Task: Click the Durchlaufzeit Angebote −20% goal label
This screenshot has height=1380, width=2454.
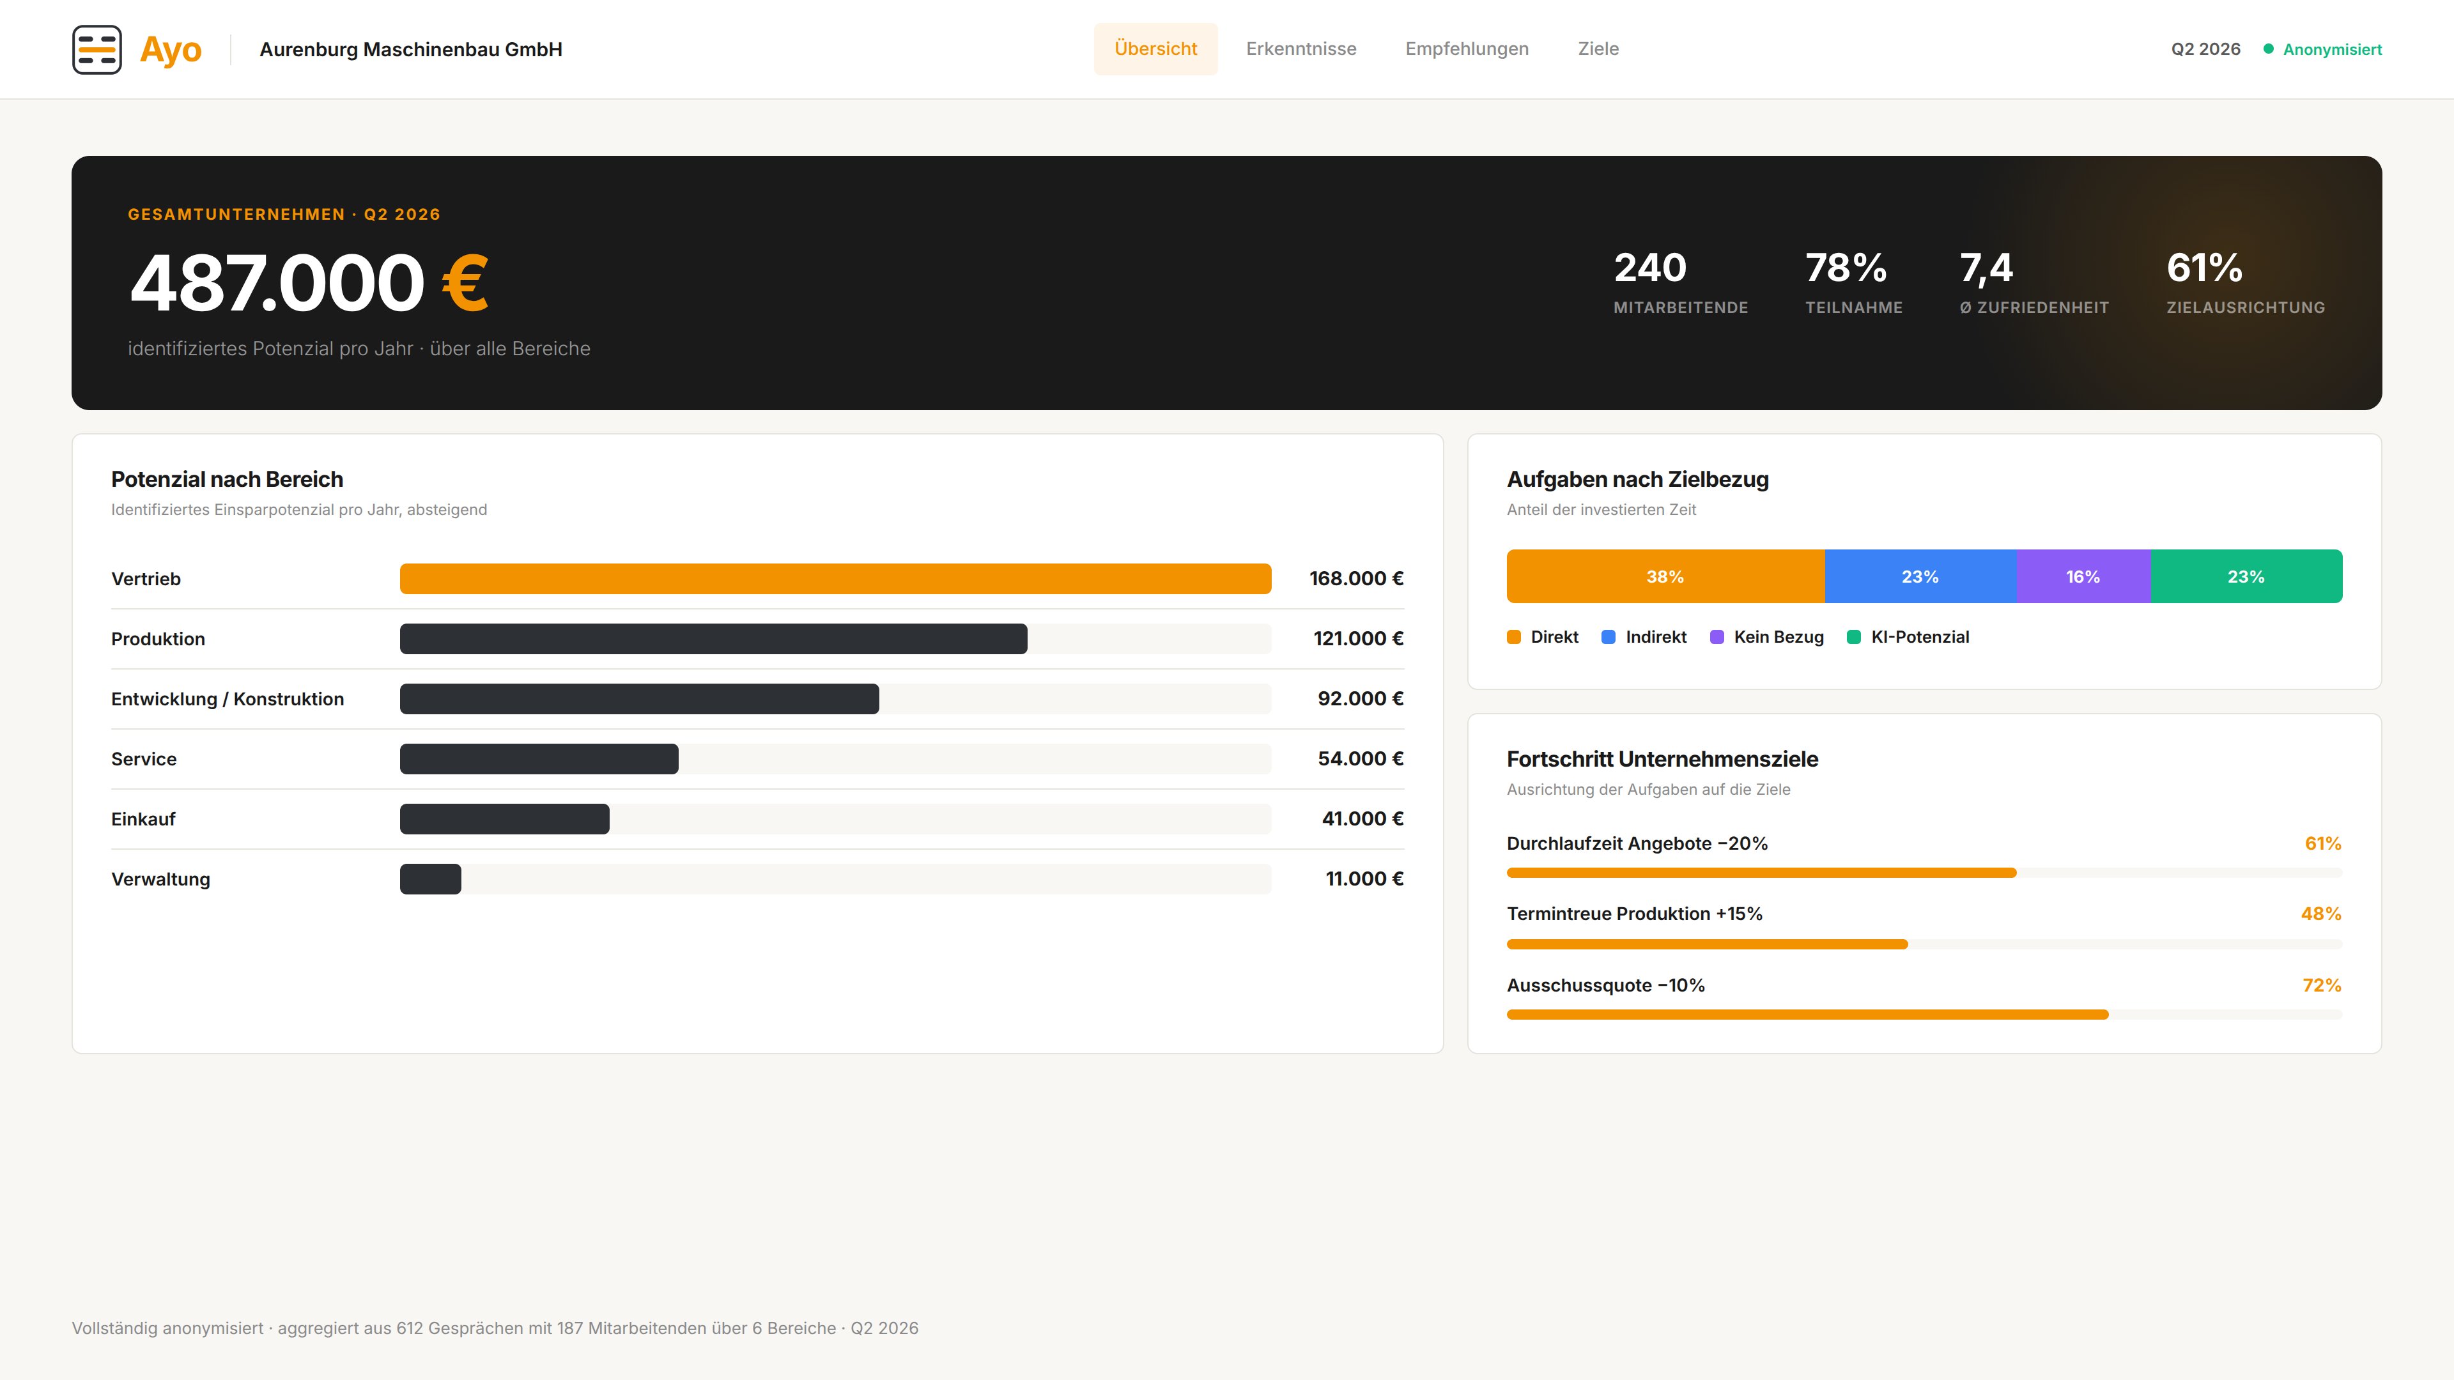Action: [1637, 843]
